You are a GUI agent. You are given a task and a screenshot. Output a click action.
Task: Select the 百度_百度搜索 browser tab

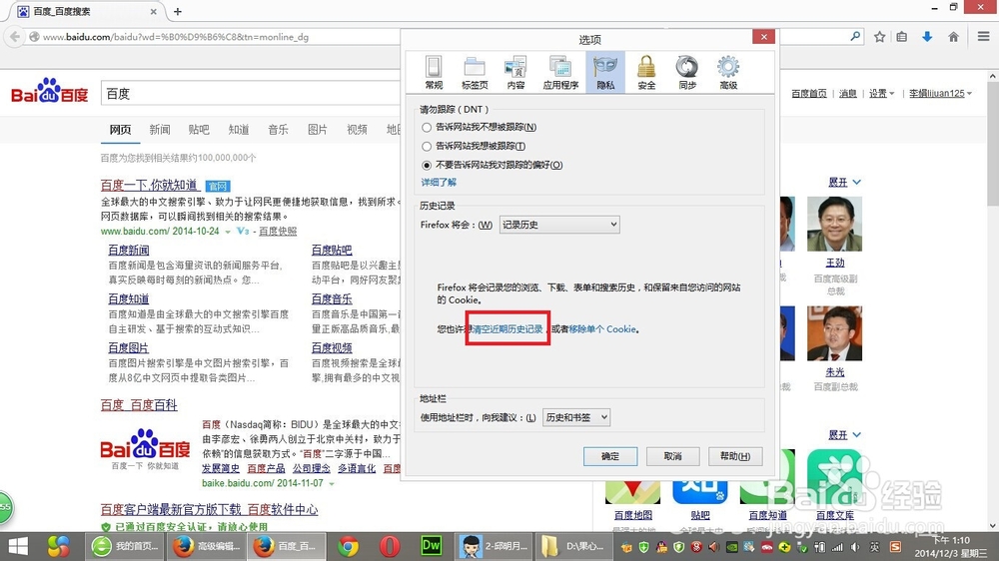(x=88, y=11)
